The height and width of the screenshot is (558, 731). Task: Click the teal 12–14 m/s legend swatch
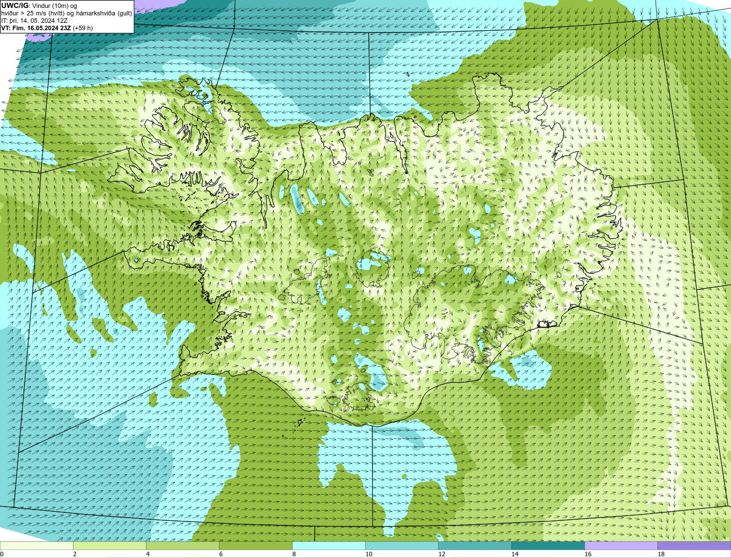coord(475,546)
